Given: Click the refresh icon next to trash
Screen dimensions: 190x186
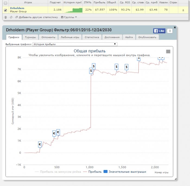Looking at the screenshot, I should tap(11, 17).
